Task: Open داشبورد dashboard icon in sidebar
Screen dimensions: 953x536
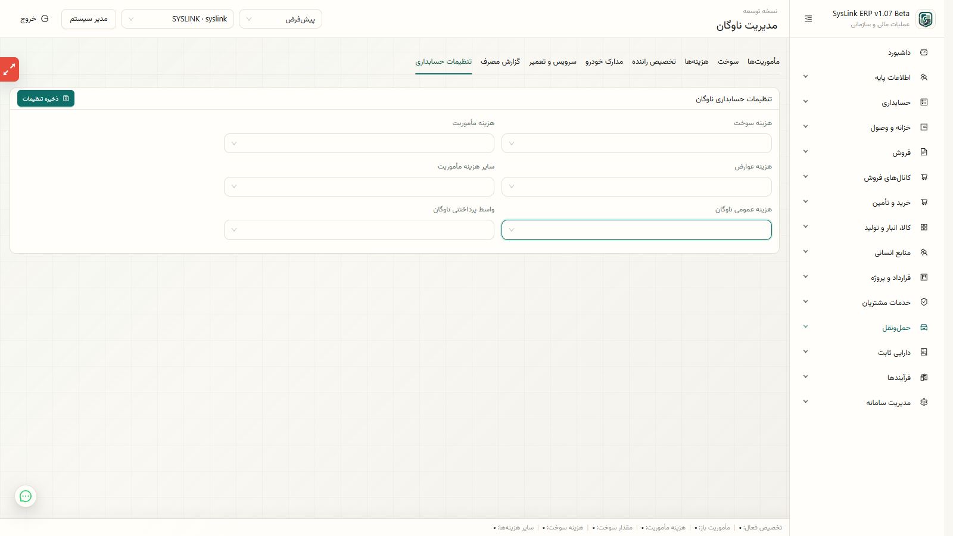Action: (x=924, y=52)
